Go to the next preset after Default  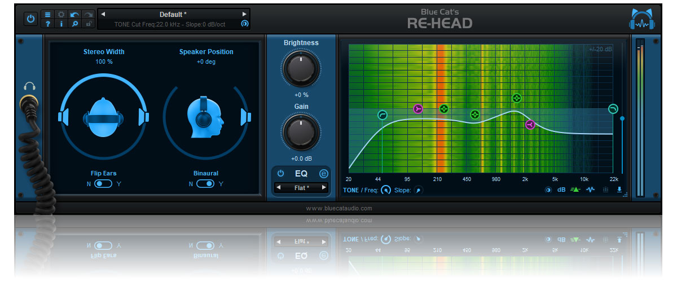(244, 14)
